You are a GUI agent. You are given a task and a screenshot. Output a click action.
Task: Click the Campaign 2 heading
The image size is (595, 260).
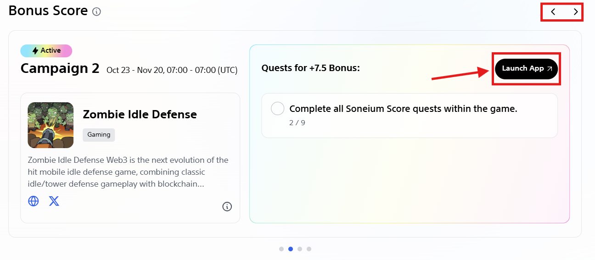60,69
